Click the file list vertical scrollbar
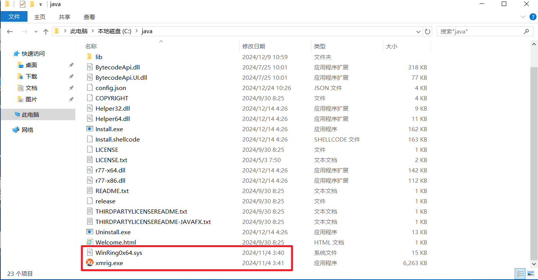 534,163
